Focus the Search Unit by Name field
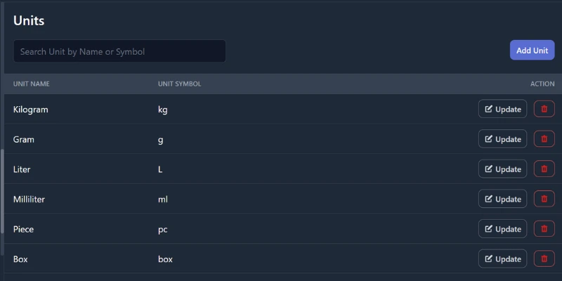This screenshot has width=562, height=281. [x=119, y=51]
